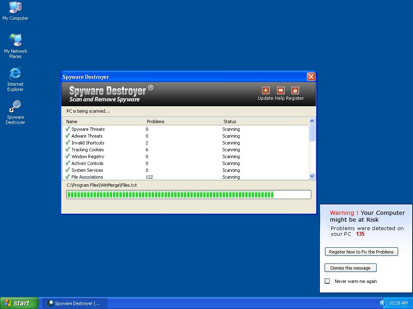Open the Windows start menu
Image resolution: width=413 pixels, height=309 pixels.
[x=19, y=303]
